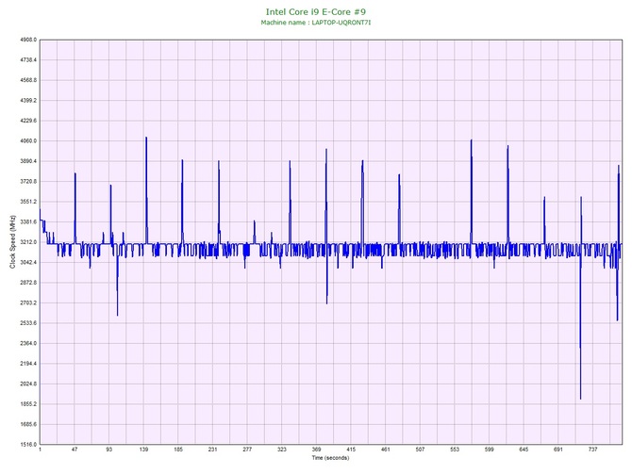
Task: Select the x-axis tick label '691'
Action: click(558, 449)
